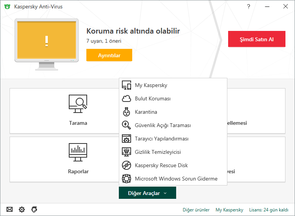The image size is (295, 216).
Task: Close the Kaspersky Anti-Virus window
Action: (x=285, y=6)
